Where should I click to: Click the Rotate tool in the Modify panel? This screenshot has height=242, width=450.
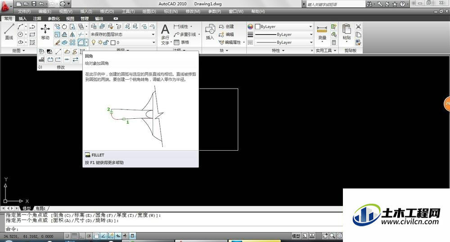click(64, 27)
